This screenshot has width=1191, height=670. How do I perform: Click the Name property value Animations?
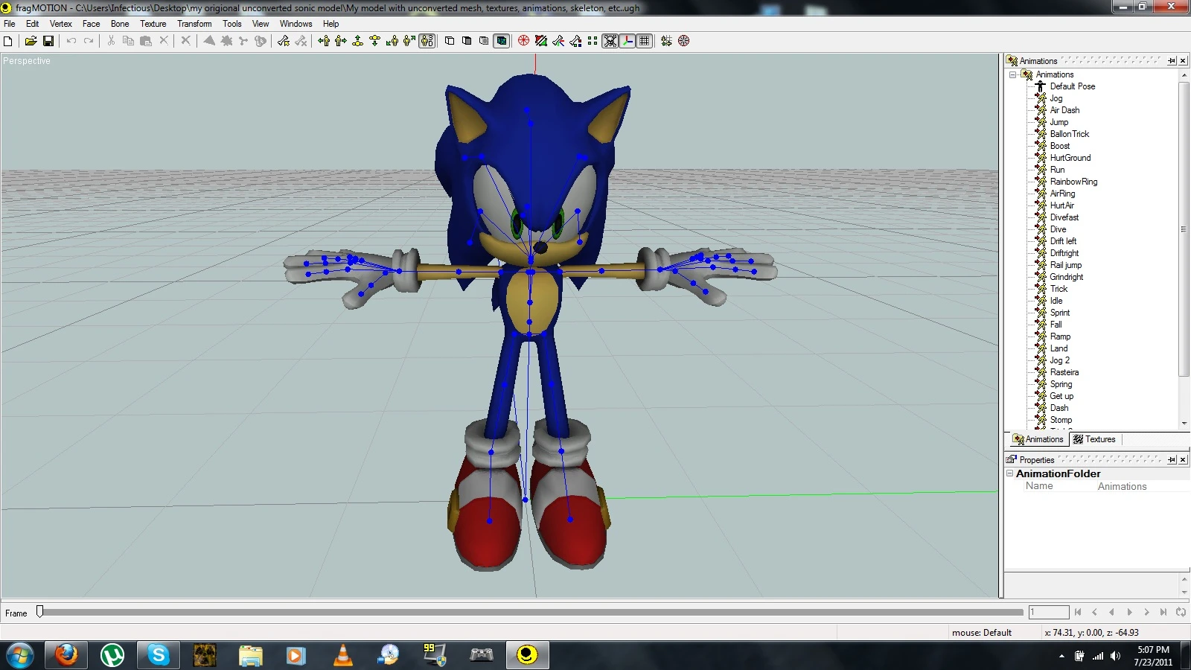1122,486
